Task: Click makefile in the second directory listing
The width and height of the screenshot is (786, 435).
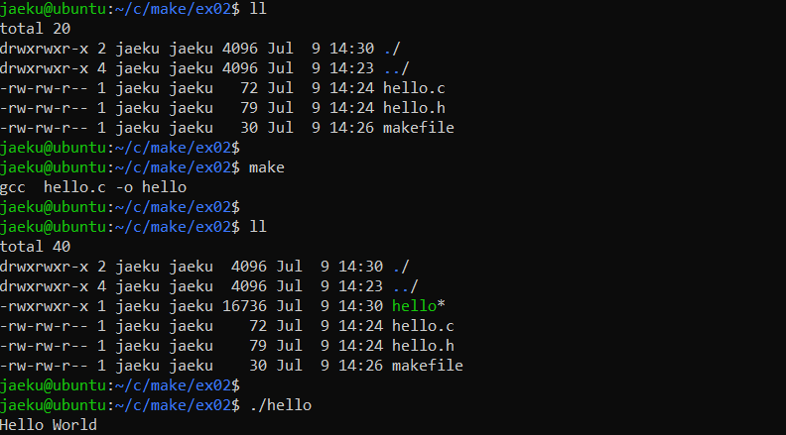Action: [428, 366]
